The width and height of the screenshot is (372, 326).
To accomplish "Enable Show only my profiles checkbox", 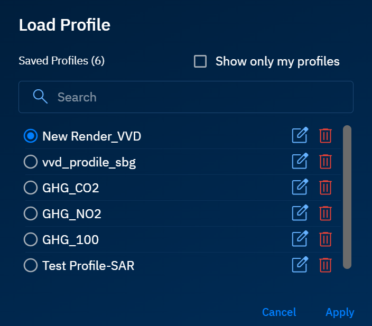I will [200, 62].
